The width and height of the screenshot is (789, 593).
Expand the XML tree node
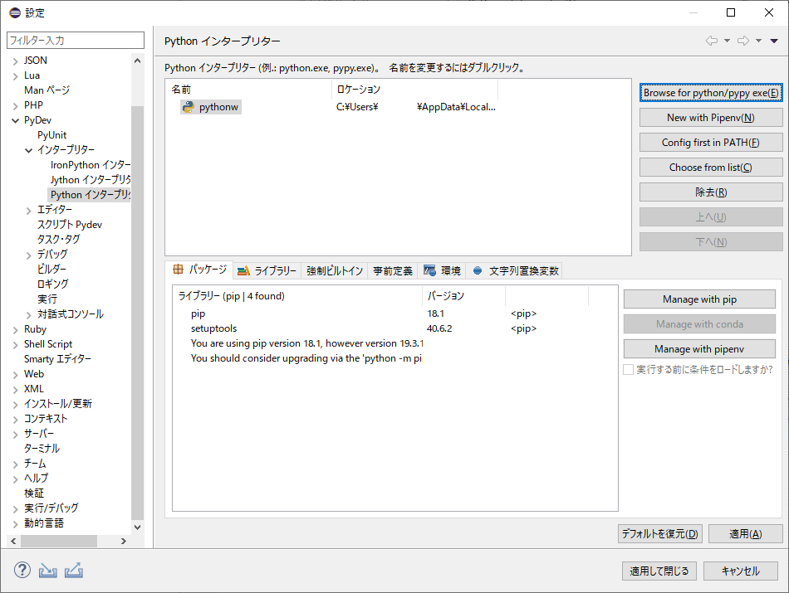tap(16, 390)
